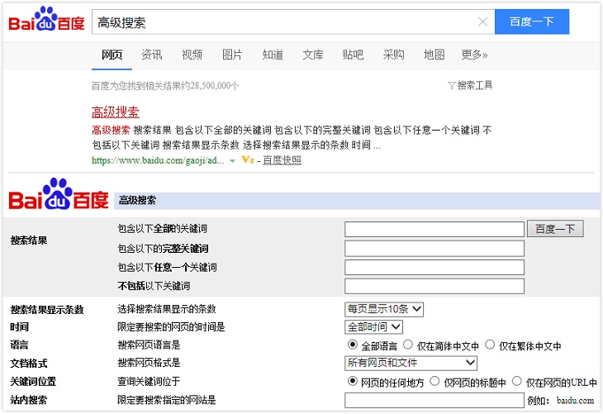Viewport: 603px width, 414px height.
Task: Select the 仅在简体中文中 radio button
Action: pyautogui.click(x=408, y=345)
